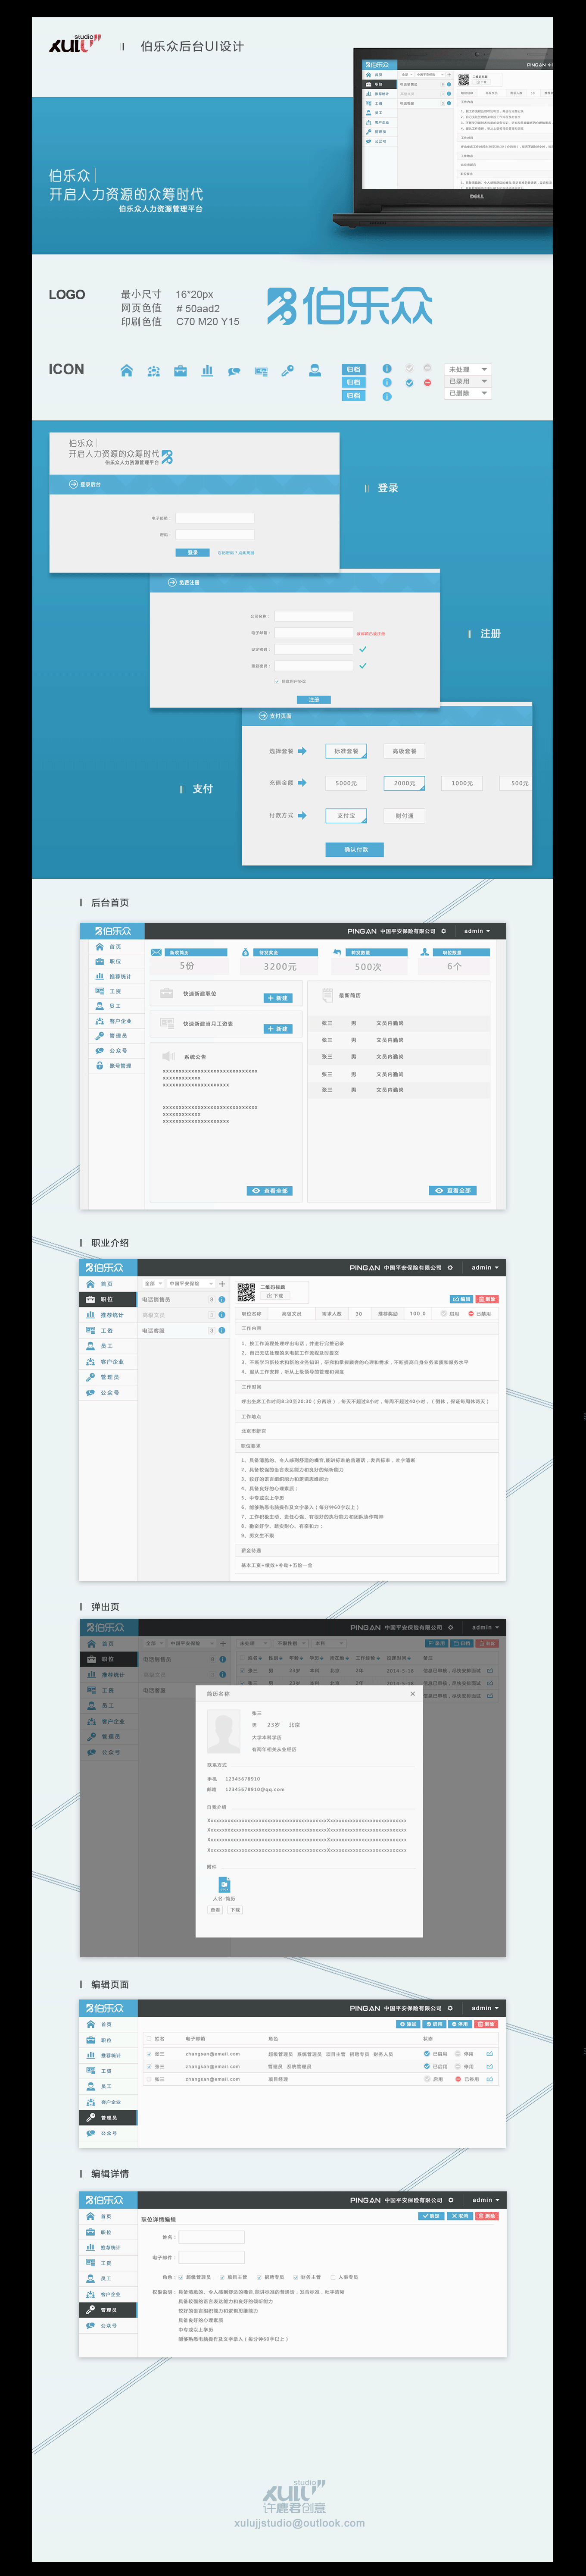Screen dimensions: 586x2576
Task: Click 查看全部 under 系统公告
Action: click(270, 1191)
